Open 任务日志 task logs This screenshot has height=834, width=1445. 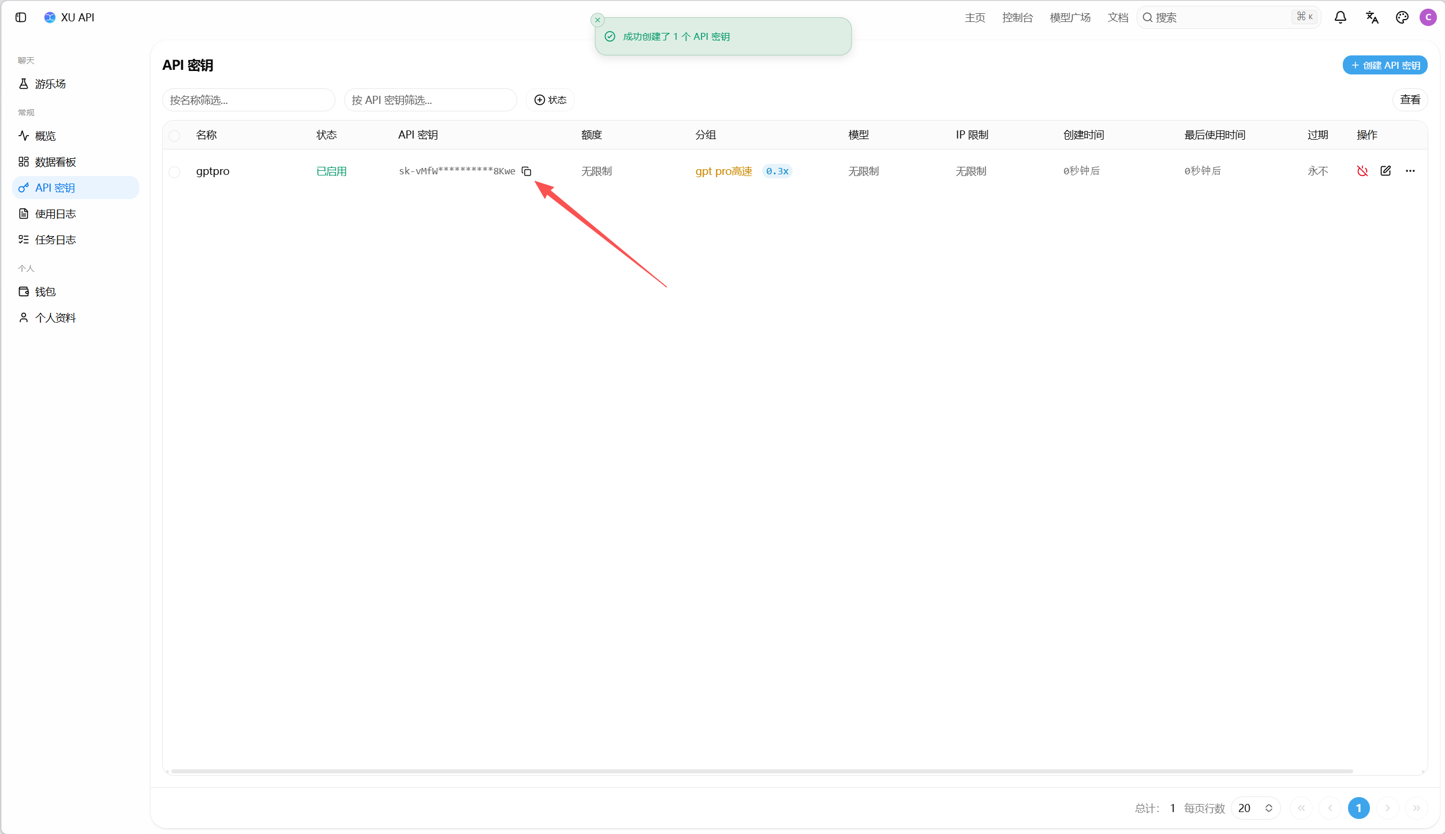point(76,240)
